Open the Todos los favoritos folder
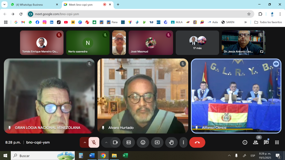The height and width of the screenshot is (160, 285). pyautogui.click(x=268, y=22)
